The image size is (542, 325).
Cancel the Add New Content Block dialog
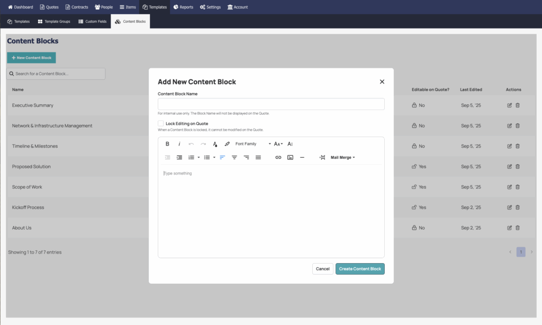pyautogui.click(x=322, y=269)
